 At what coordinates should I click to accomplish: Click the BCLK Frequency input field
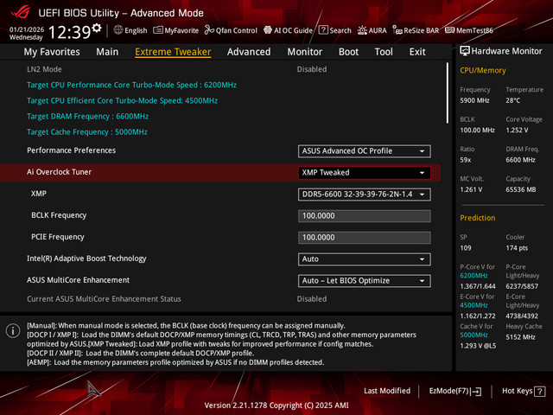pos(365,216)
